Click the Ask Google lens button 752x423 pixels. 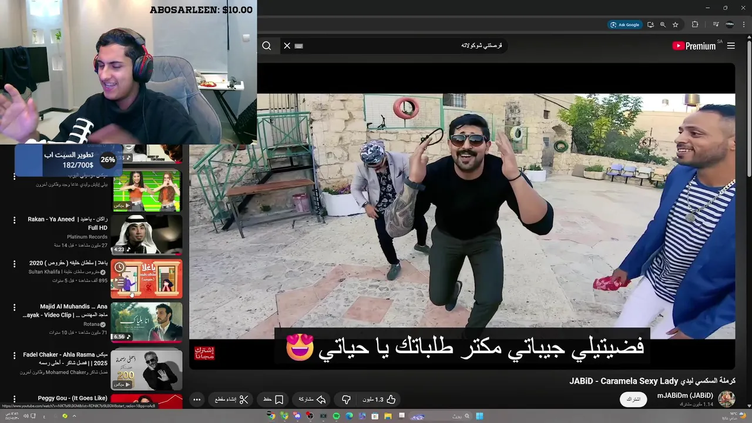pyautogui.click(x=625, y=25)
